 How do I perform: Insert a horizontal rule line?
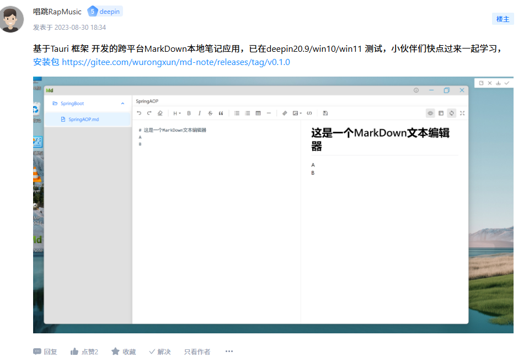[269, 114]
